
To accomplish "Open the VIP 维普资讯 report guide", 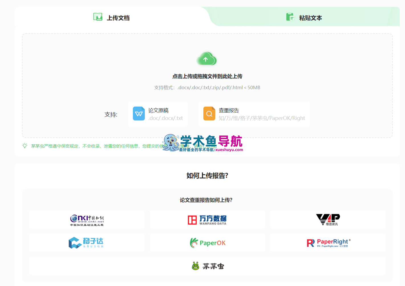I will click(x=328, y=220).
